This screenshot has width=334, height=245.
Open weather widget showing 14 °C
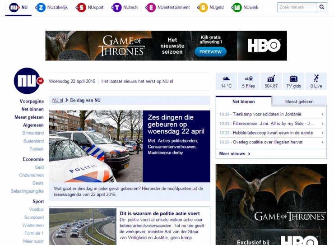[x=226, y=81]
